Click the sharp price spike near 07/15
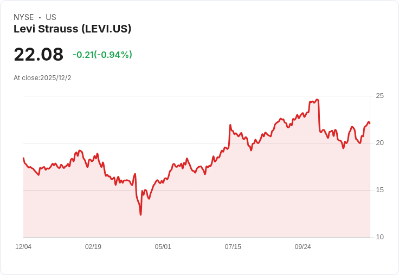The height and width of the screenshot is (275, 399). click(x=230, y=125)
